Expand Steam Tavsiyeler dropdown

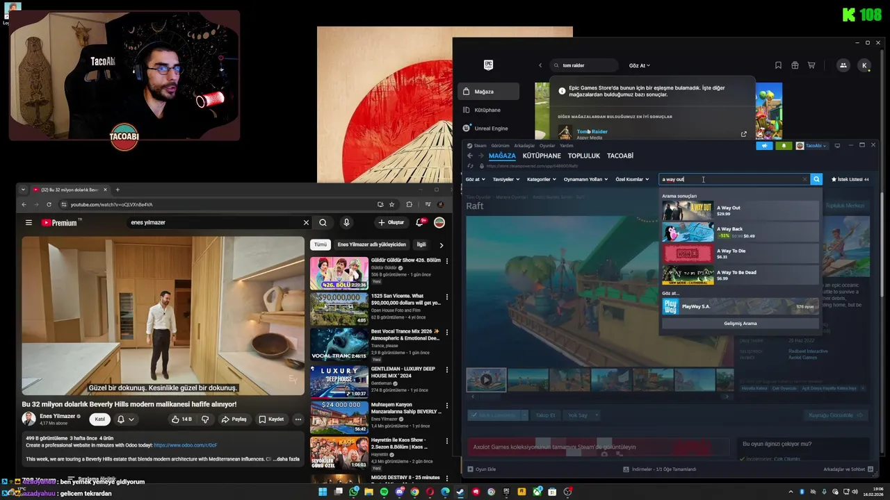(x=506, y=179)
